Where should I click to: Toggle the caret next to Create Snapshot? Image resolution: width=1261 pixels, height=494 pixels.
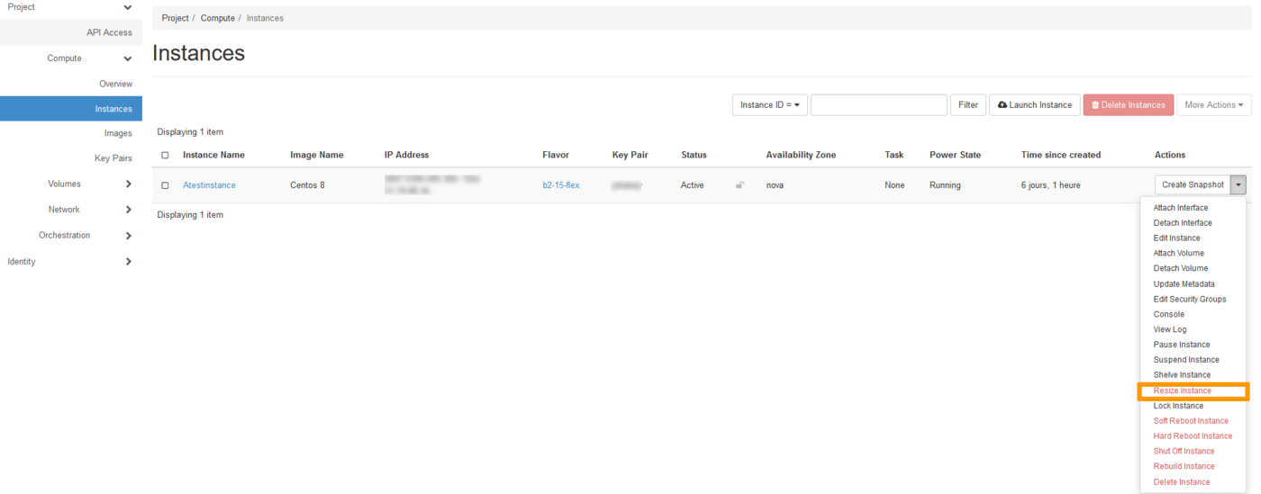click(1238, 185)
